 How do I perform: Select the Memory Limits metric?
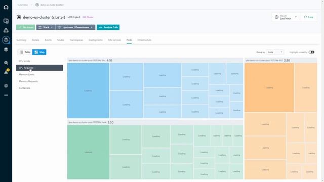point(39,74)
